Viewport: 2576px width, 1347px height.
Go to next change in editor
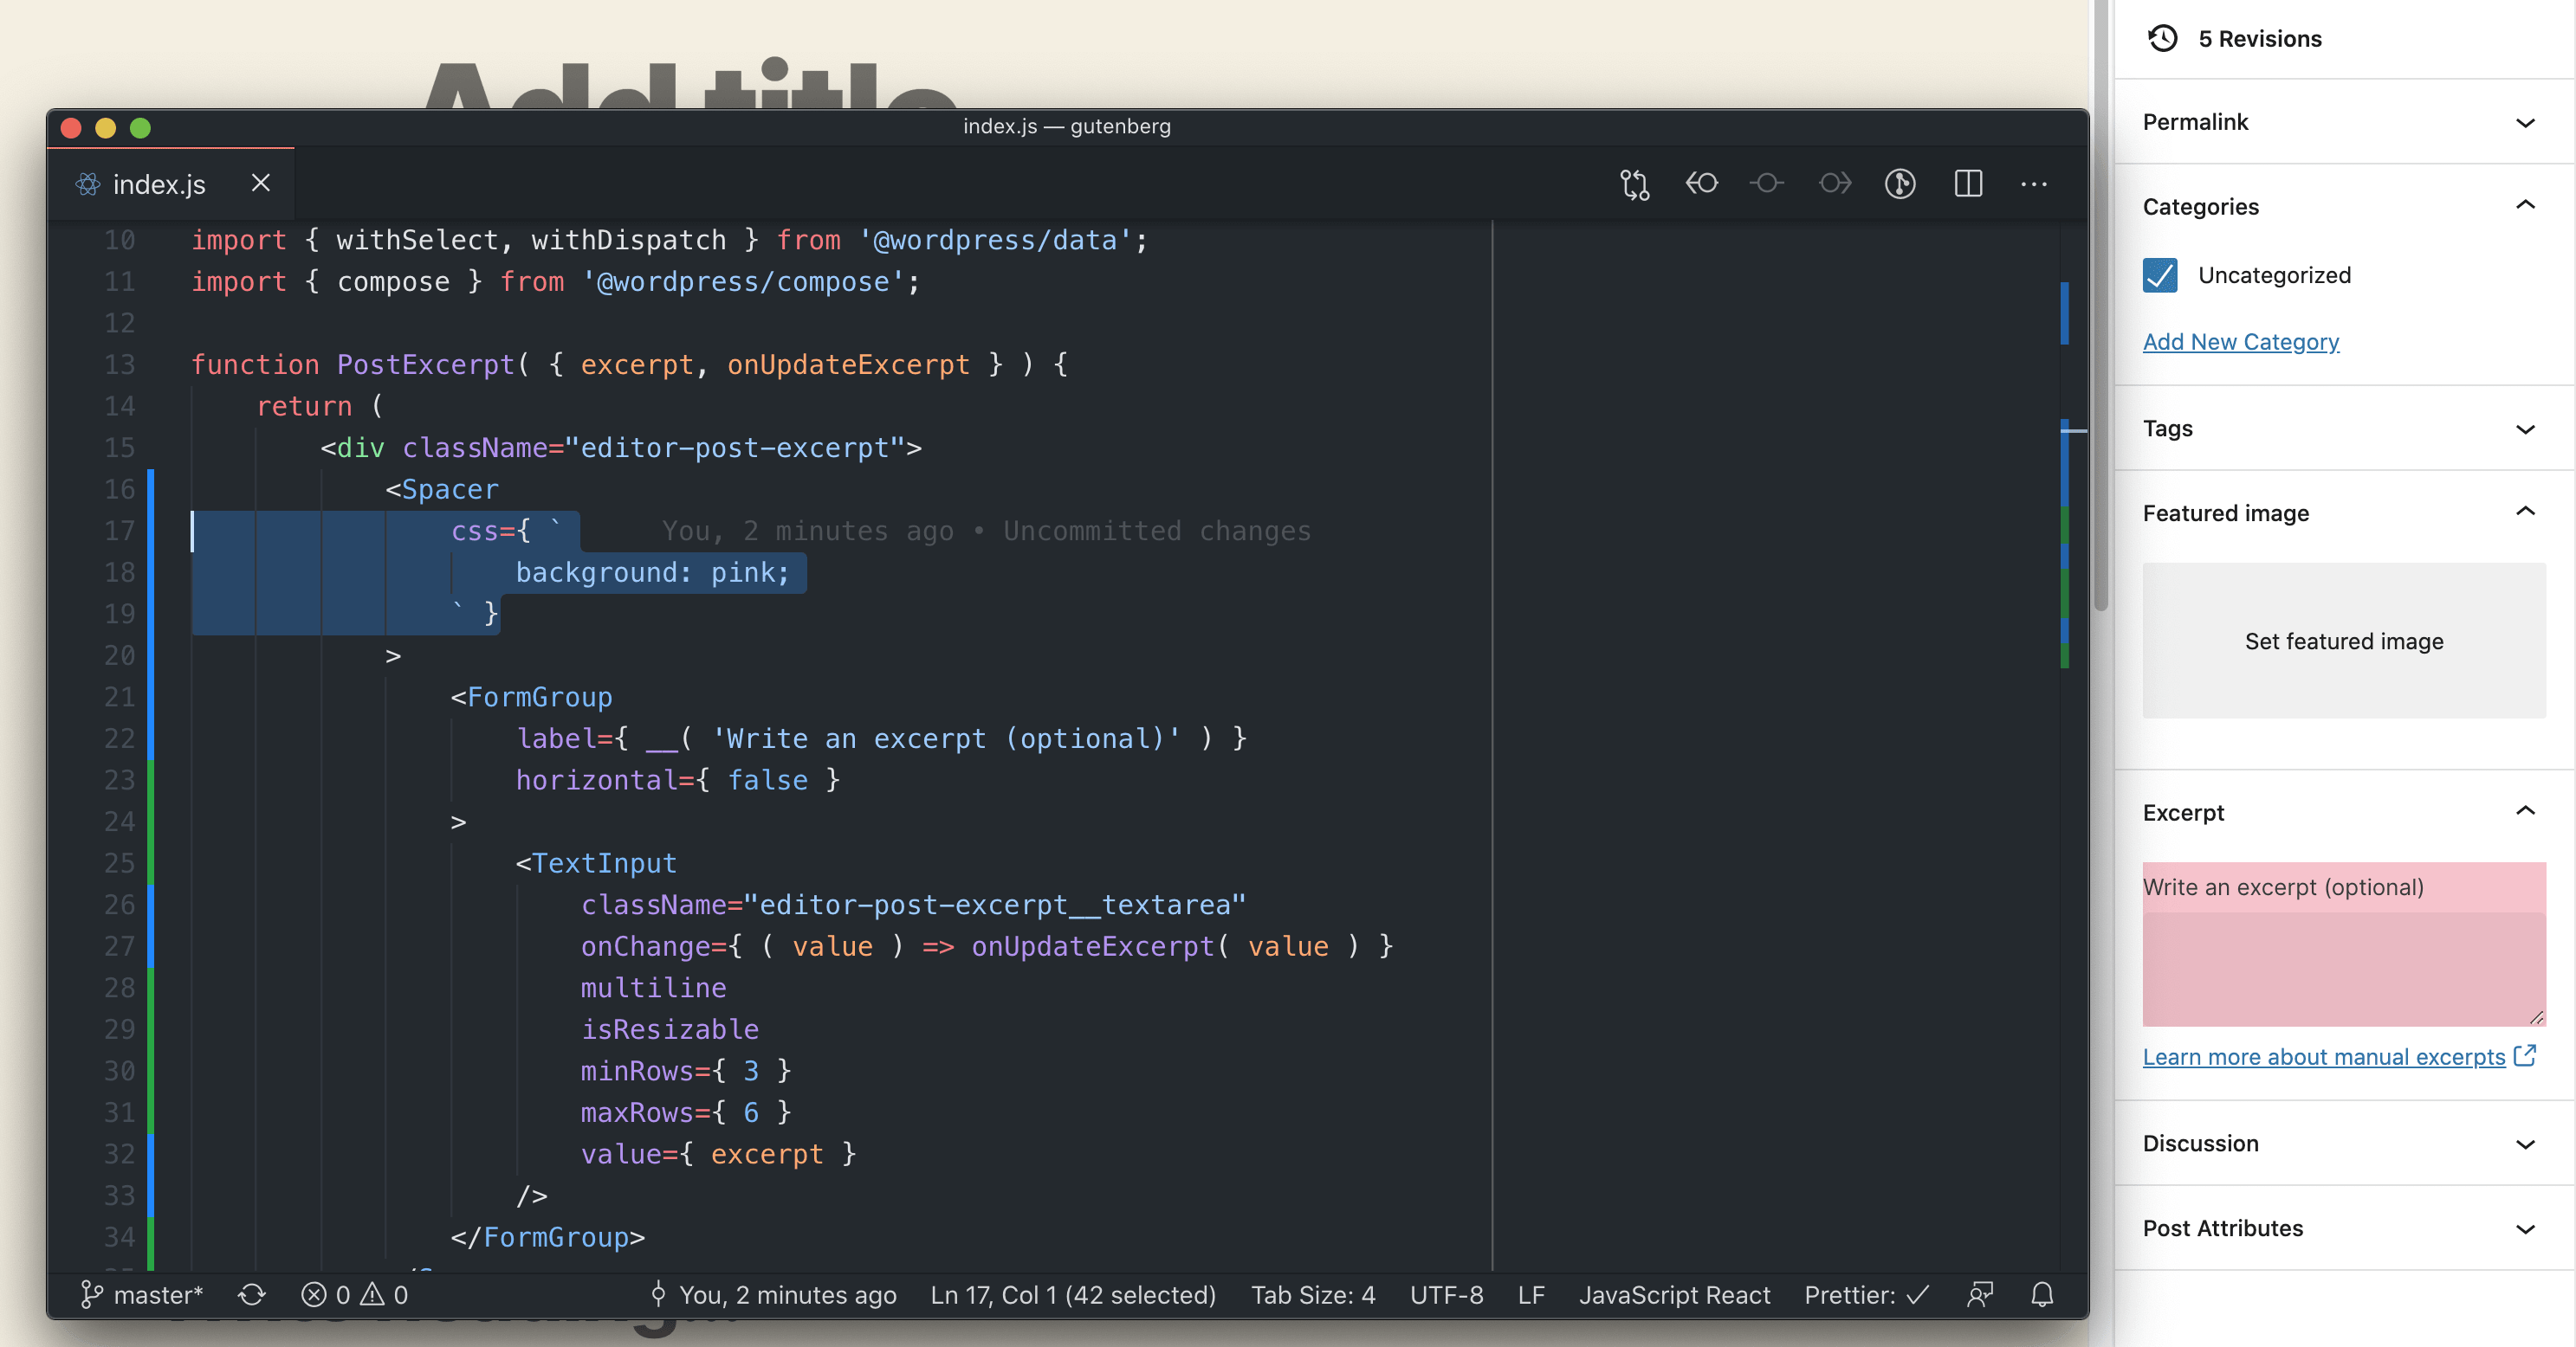(x=1835, y=184)
